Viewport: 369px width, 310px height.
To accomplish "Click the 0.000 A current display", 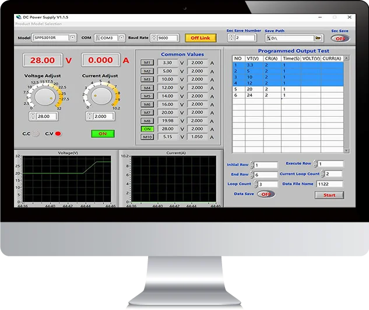I will coord(100,60).
